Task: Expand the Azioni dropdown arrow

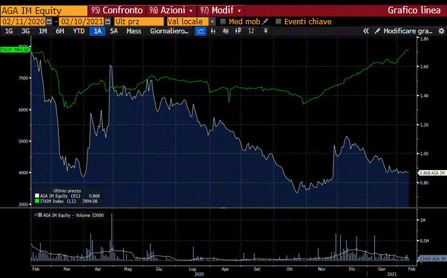Action: (191, 10)
